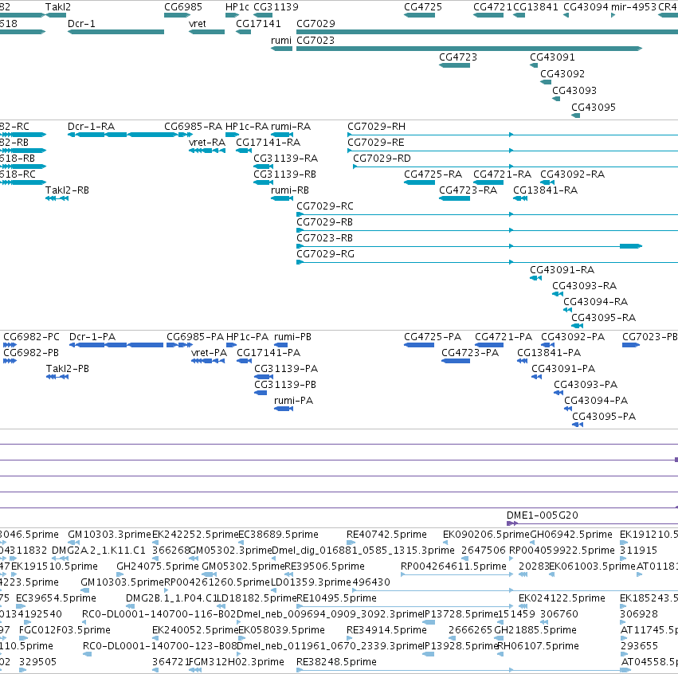Select the CG6985-RA transcript label
This screenshot has height=674, width=678.
click(x=193, y=127)
